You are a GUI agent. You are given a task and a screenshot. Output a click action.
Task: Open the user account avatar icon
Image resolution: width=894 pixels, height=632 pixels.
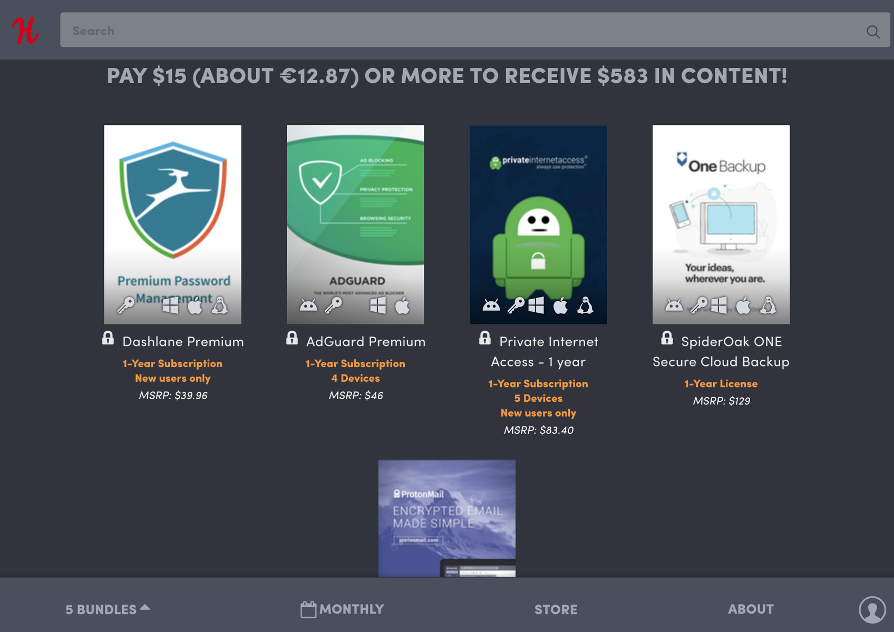[872, 609]
